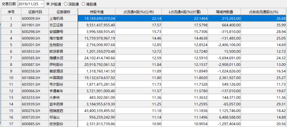Select code 600887.SH cell
The image size is (287, 127).
click(35, 64)
